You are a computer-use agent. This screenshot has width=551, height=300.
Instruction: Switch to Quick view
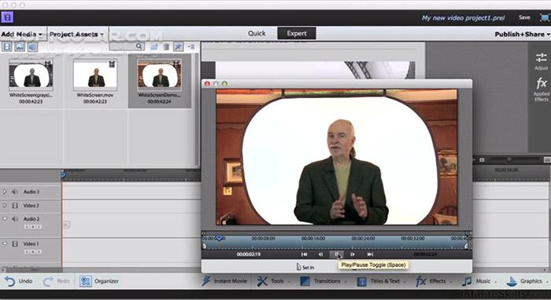click(x=257, y=33)
